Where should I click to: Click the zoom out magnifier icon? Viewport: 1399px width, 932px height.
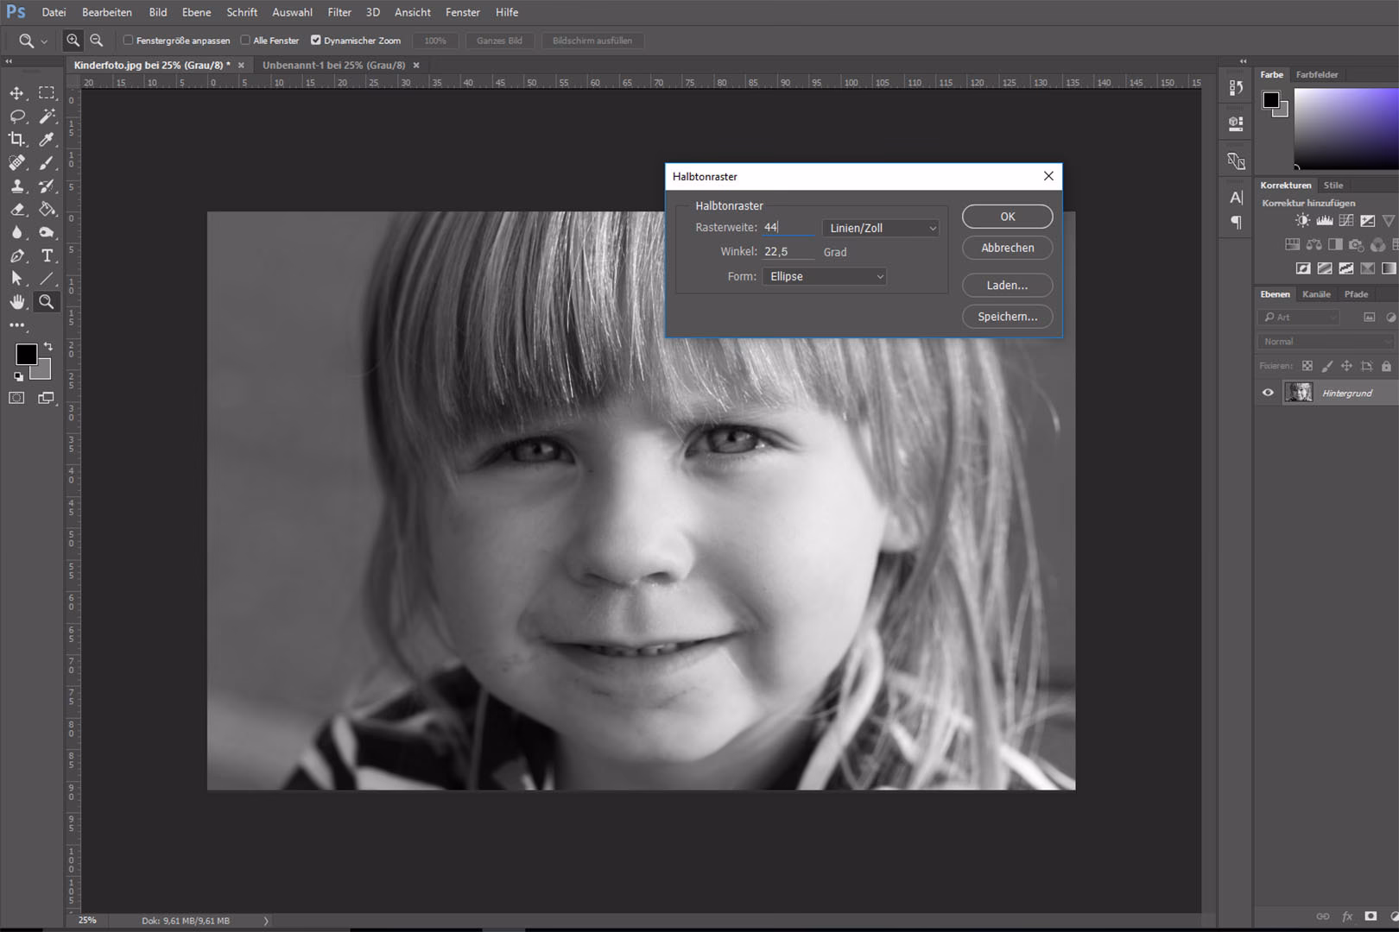tap(97, 41)
